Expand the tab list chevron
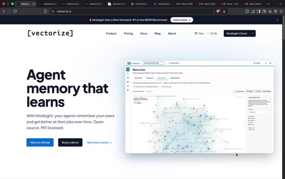This screenshot has width=285, height=179. pyautogui.click(x=280, y=4)
